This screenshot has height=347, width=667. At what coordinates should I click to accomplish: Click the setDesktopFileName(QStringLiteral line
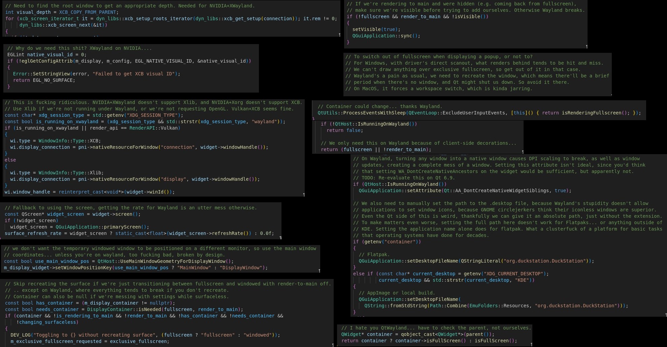tap(476, 261)
